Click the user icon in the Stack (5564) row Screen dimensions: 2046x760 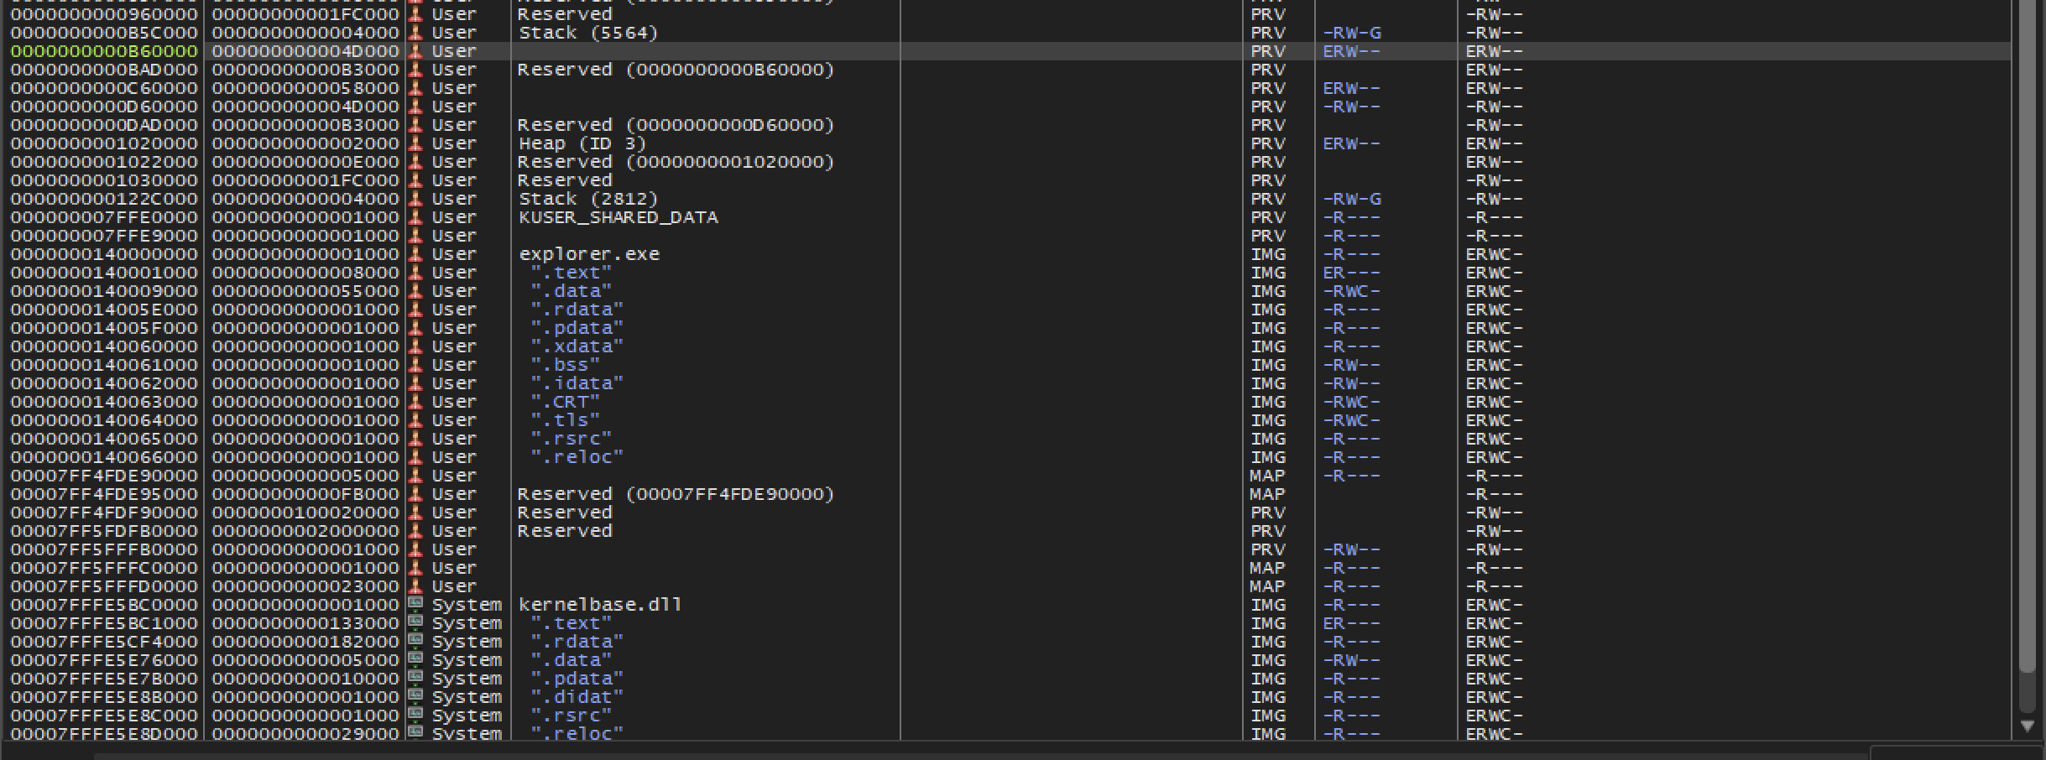click(415, 33)
